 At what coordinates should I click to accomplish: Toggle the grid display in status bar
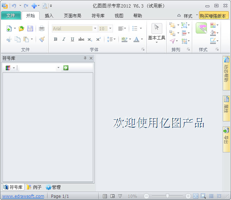pos(211,196)
